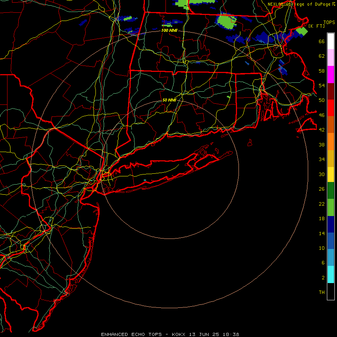The height and width of the screenshot is (337, 337).
Task: Click the 'TH' legend label
Action: point(322,292)
